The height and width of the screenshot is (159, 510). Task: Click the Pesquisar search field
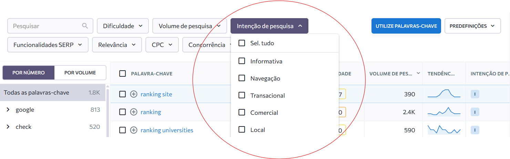45,26
